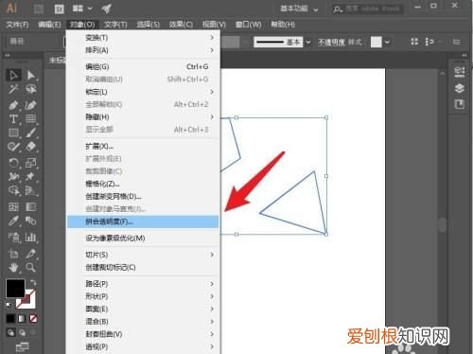Open the Layers panel icon
The width and height of the screenshot is (473, 354).
click(x=460, y=88)
